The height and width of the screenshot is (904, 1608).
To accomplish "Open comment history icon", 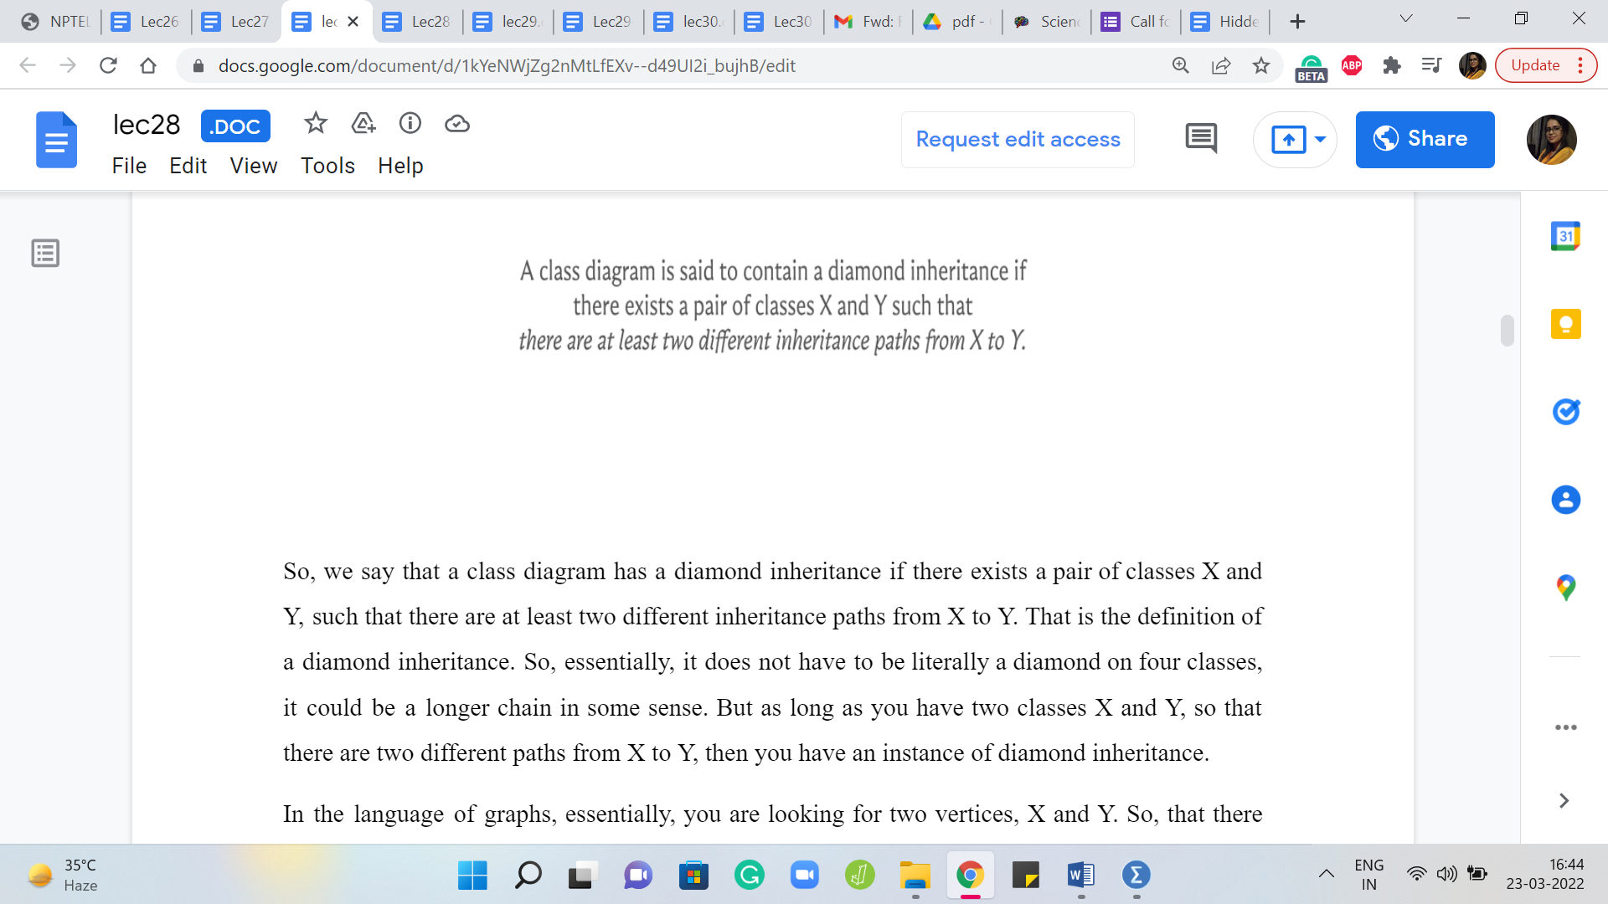I will pos(1201,139).
